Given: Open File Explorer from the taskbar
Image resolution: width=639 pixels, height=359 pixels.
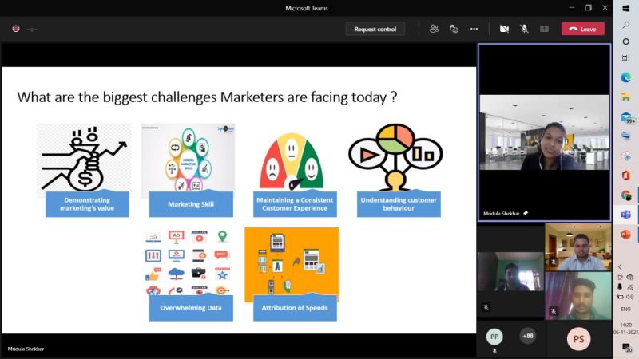Looking at the screenshot, I should [x=626, y=97].
